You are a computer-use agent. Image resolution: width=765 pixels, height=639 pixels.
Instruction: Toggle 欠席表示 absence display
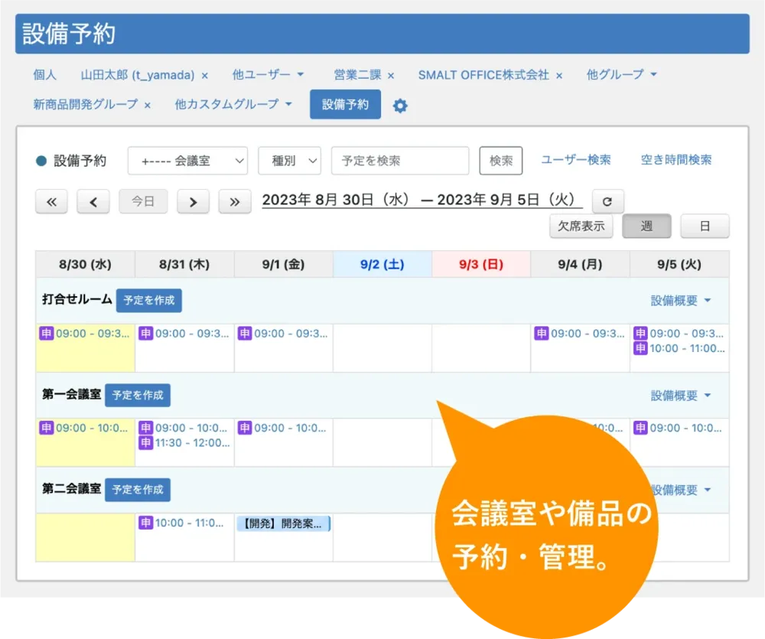(581, 226)
